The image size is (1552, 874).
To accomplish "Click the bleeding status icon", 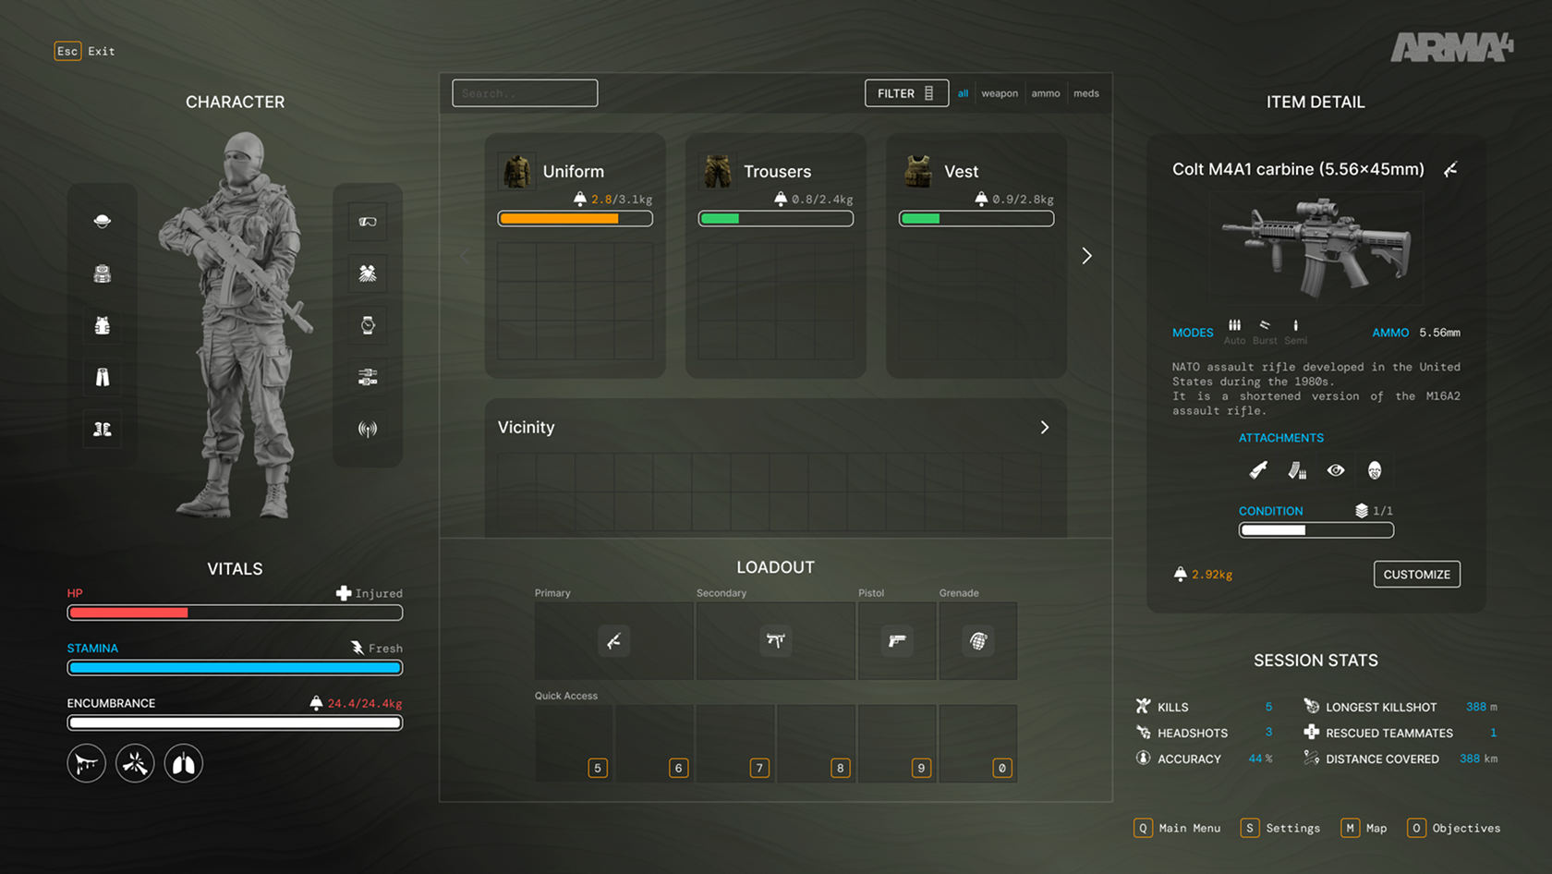I will [x=86, y=763].
